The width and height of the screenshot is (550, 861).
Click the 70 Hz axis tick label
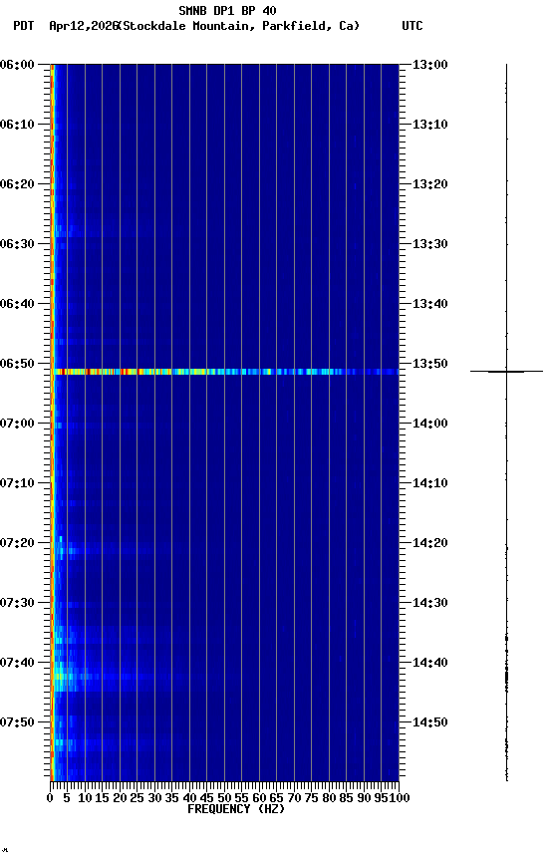pos(294,799)
